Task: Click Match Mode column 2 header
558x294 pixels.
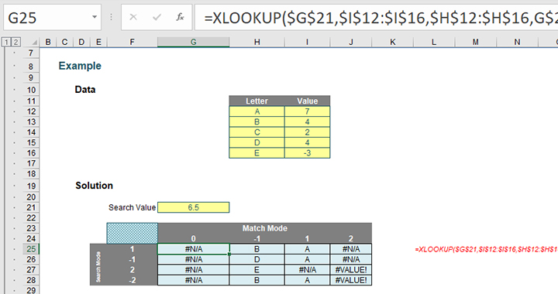Action: pyautogui.click(x=351, y=238)
